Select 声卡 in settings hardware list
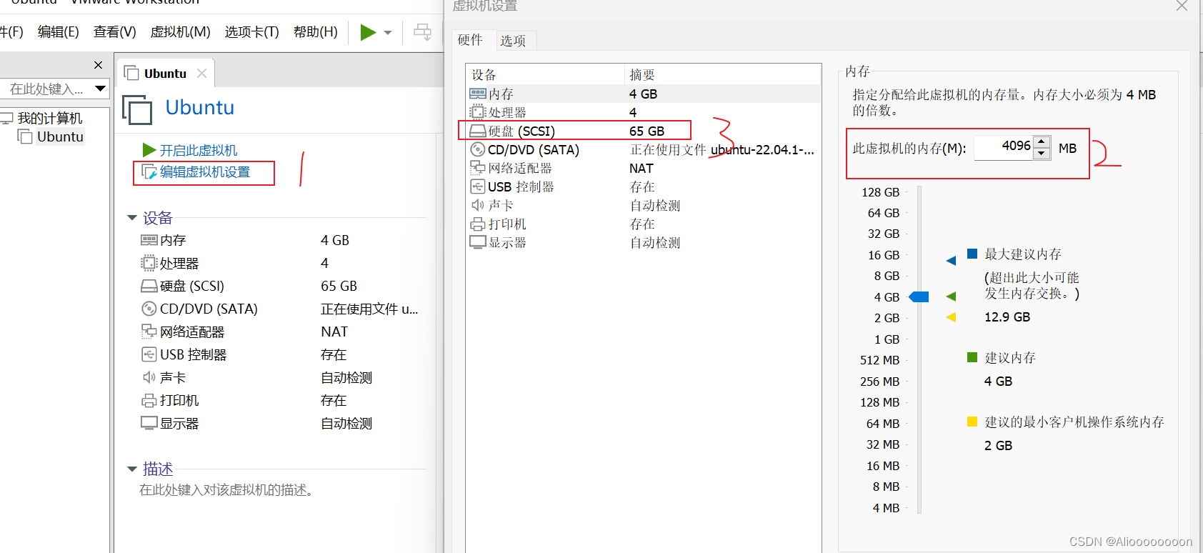Screen dimensions: 1203x553 pyautogui.click(x=643, y=205)
